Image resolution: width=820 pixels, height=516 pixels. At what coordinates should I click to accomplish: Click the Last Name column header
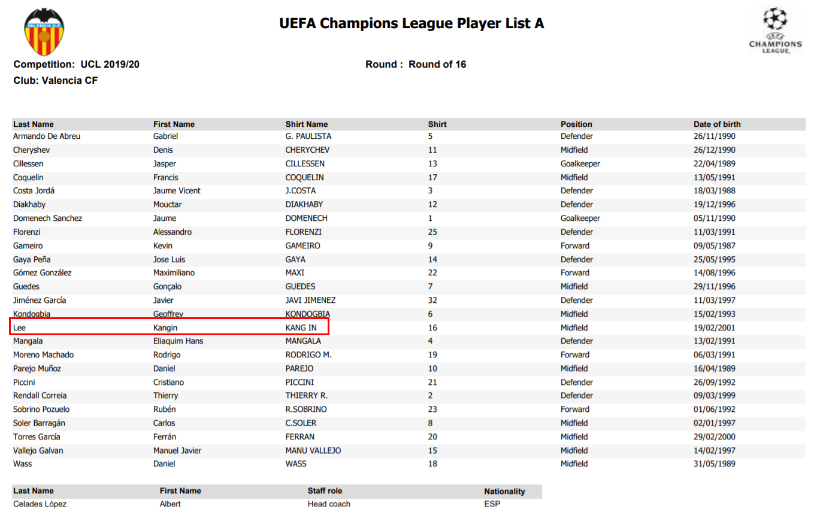[34, 125]
